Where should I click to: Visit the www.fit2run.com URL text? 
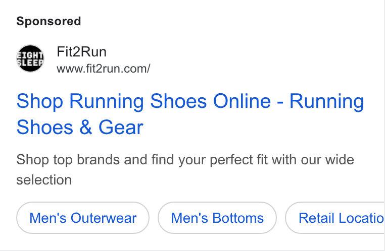(104, 69)
